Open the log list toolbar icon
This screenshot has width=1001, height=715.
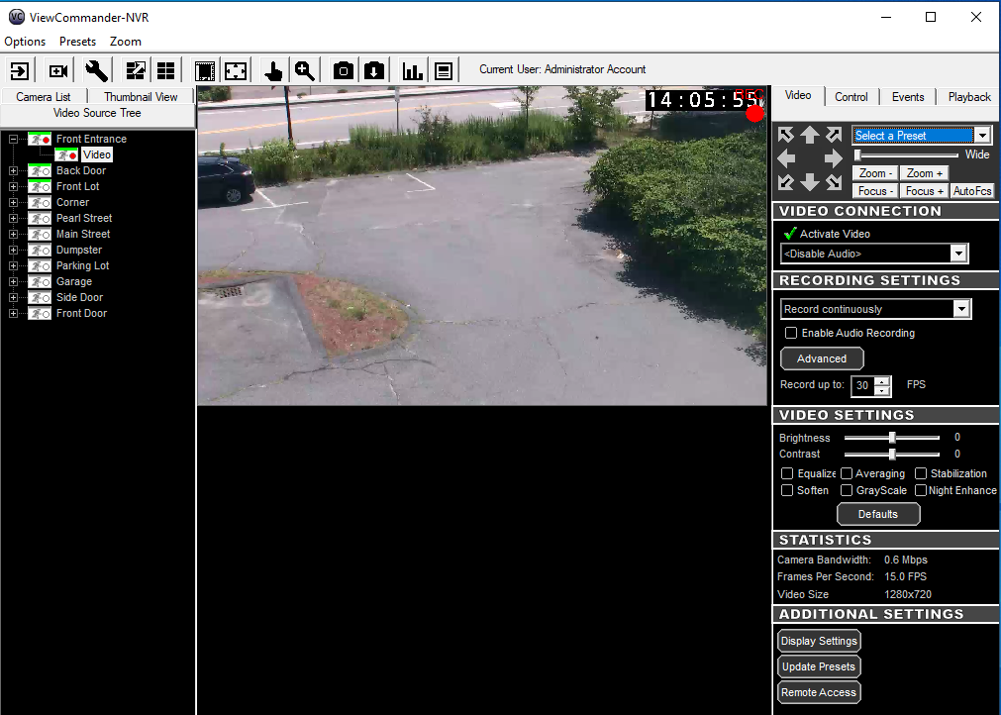click(443, 70)
